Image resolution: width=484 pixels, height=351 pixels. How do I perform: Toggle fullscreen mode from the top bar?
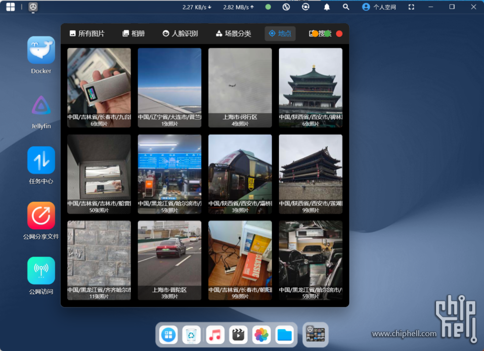(411, 7)
